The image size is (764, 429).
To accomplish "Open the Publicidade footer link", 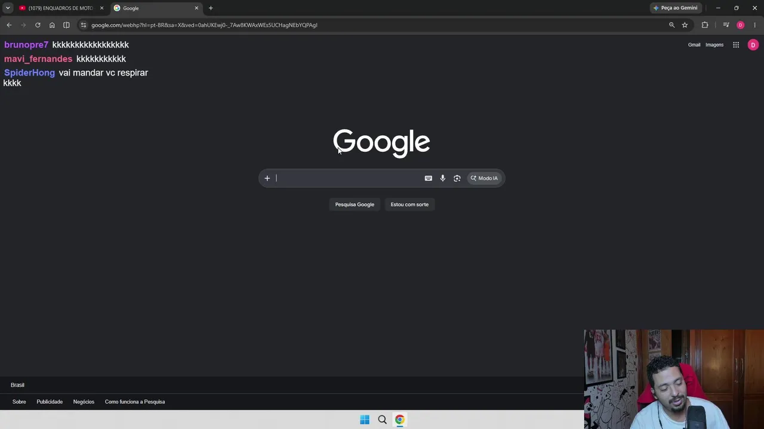I will [50, 402].
